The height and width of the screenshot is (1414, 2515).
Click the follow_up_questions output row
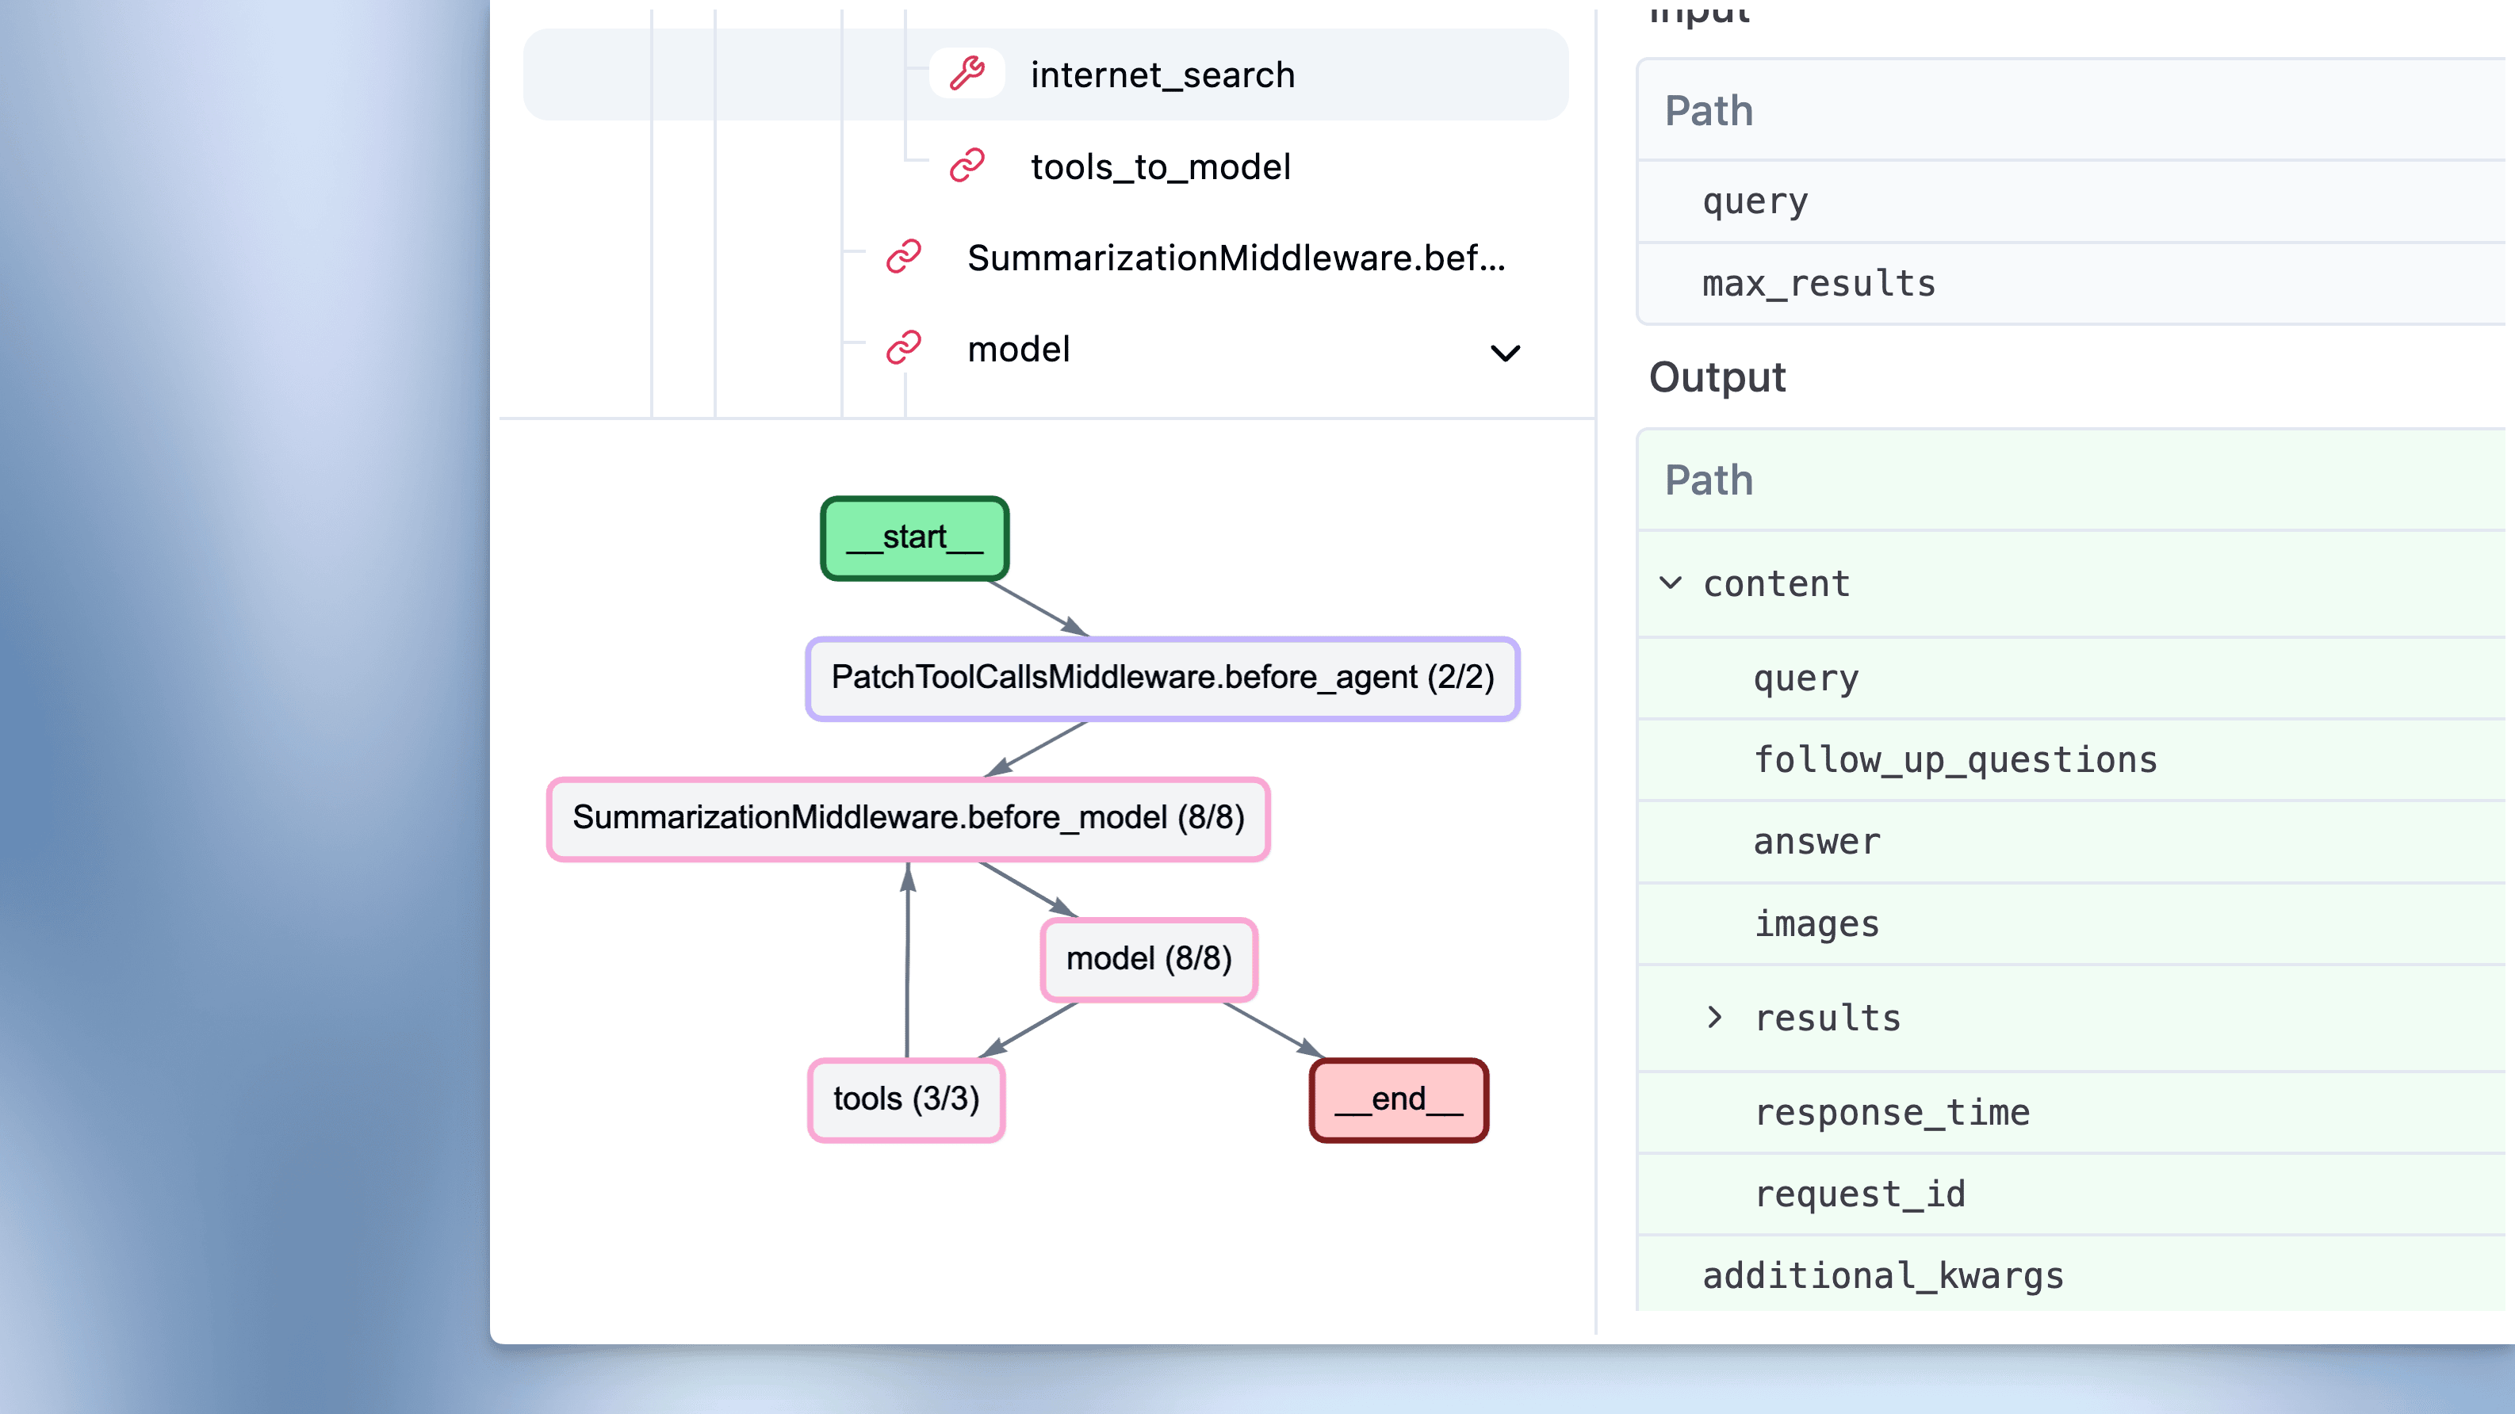pyautogui.click(x=1954, y=760)
